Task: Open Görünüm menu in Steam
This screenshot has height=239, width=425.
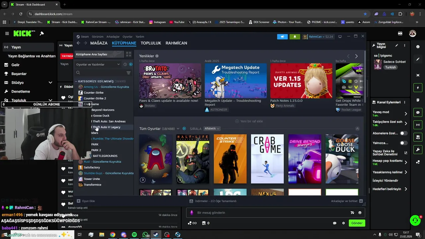Action: tap(98, 37)
